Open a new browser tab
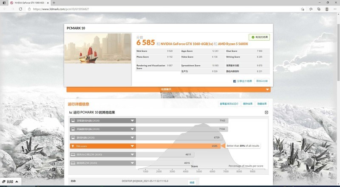340x187 pixels. 54,3
